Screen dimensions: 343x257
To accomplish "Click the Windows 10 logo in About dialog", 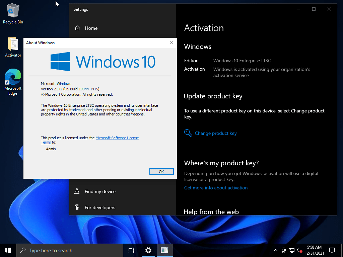I will coord(103,62).
